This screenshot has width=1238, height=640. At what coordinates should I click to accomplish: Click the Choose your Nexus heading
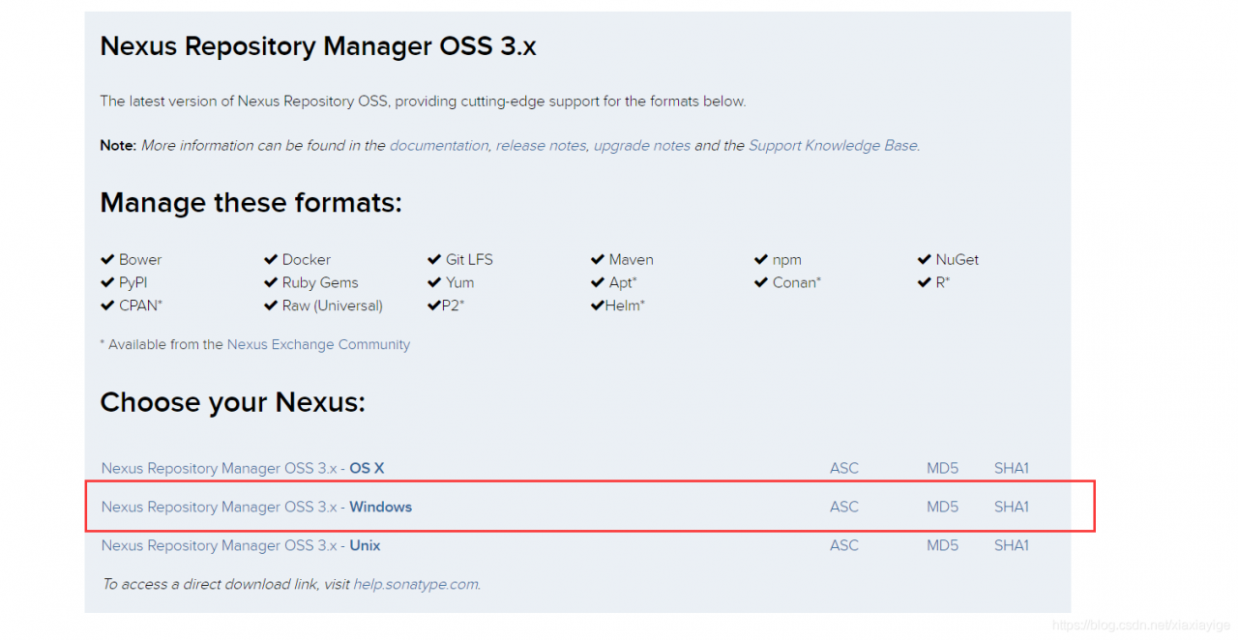tap(233, 403)
